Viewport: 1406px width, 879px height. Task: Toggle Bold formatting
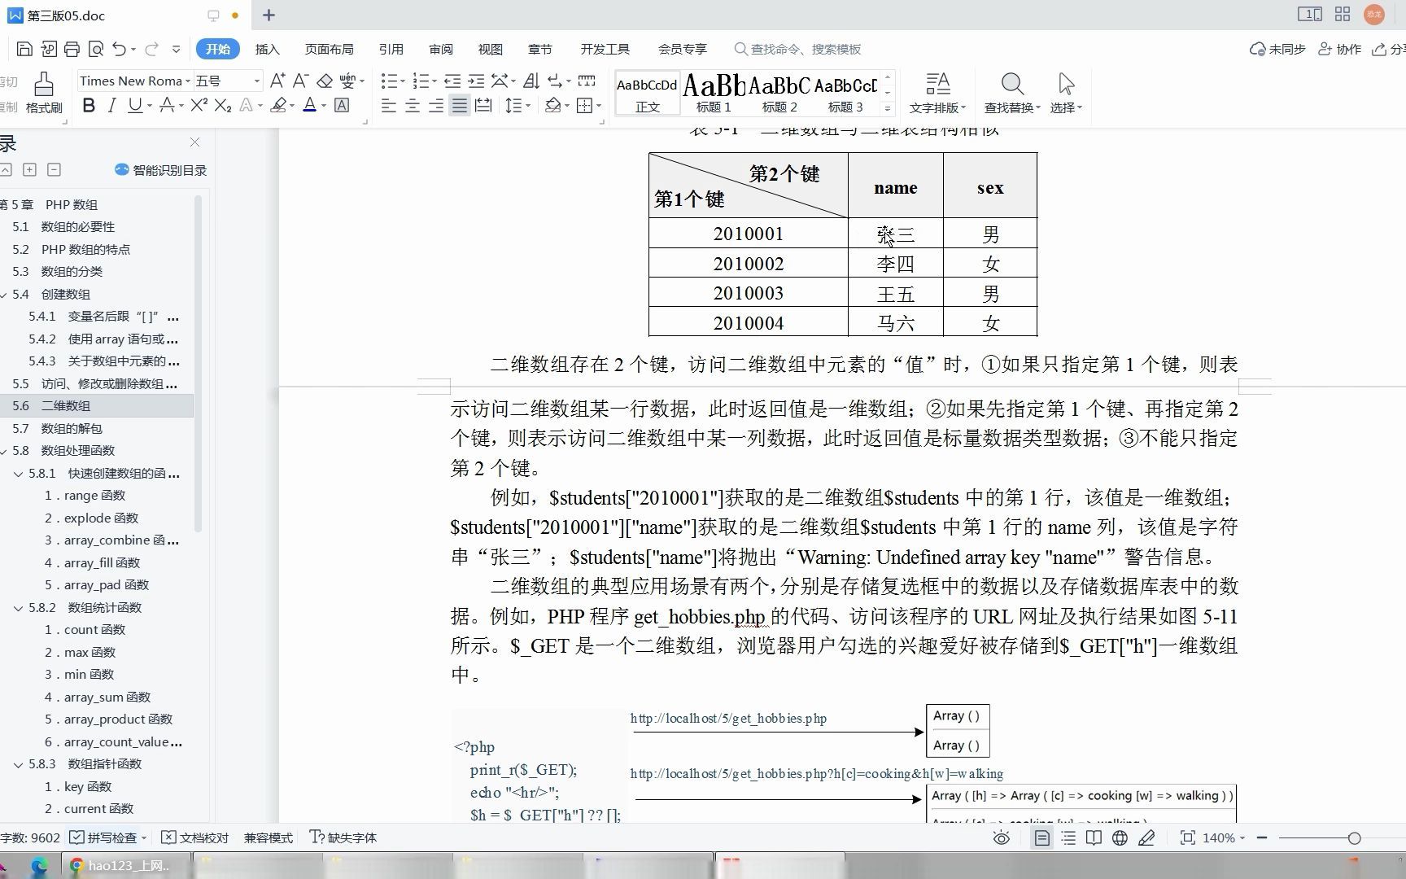click(89, 106)
